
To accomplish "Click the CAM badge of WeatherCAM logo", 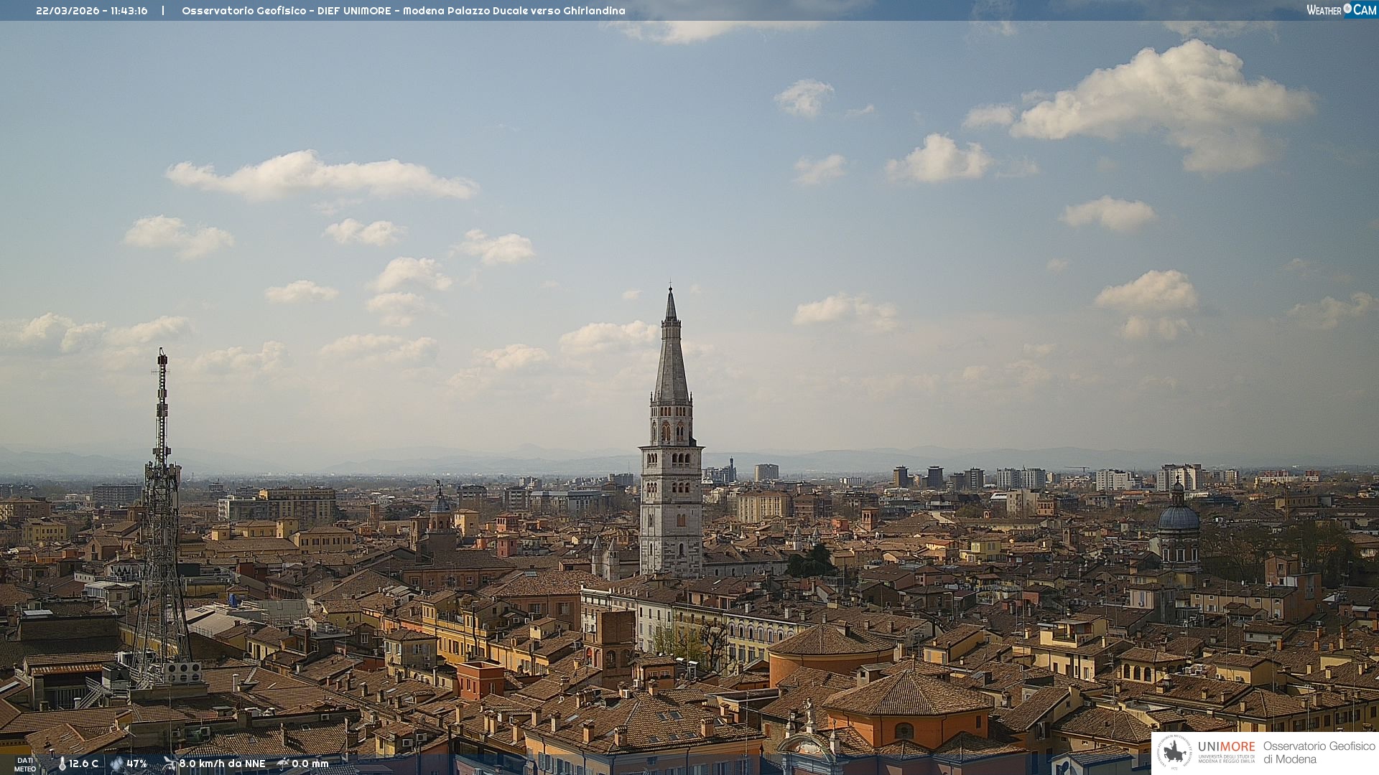I will pyautogui.click(x=1364, y=10).
